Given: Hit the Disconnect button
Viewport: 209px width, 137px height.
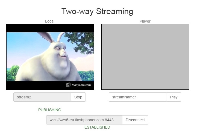Looking at the screenshot, I should [135, 120].
